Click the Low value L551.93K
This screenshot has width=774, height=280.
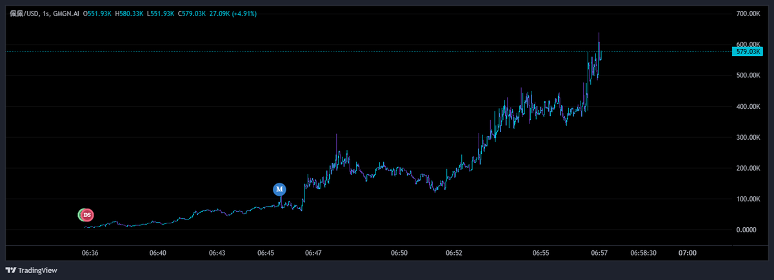tap(161, 14)
